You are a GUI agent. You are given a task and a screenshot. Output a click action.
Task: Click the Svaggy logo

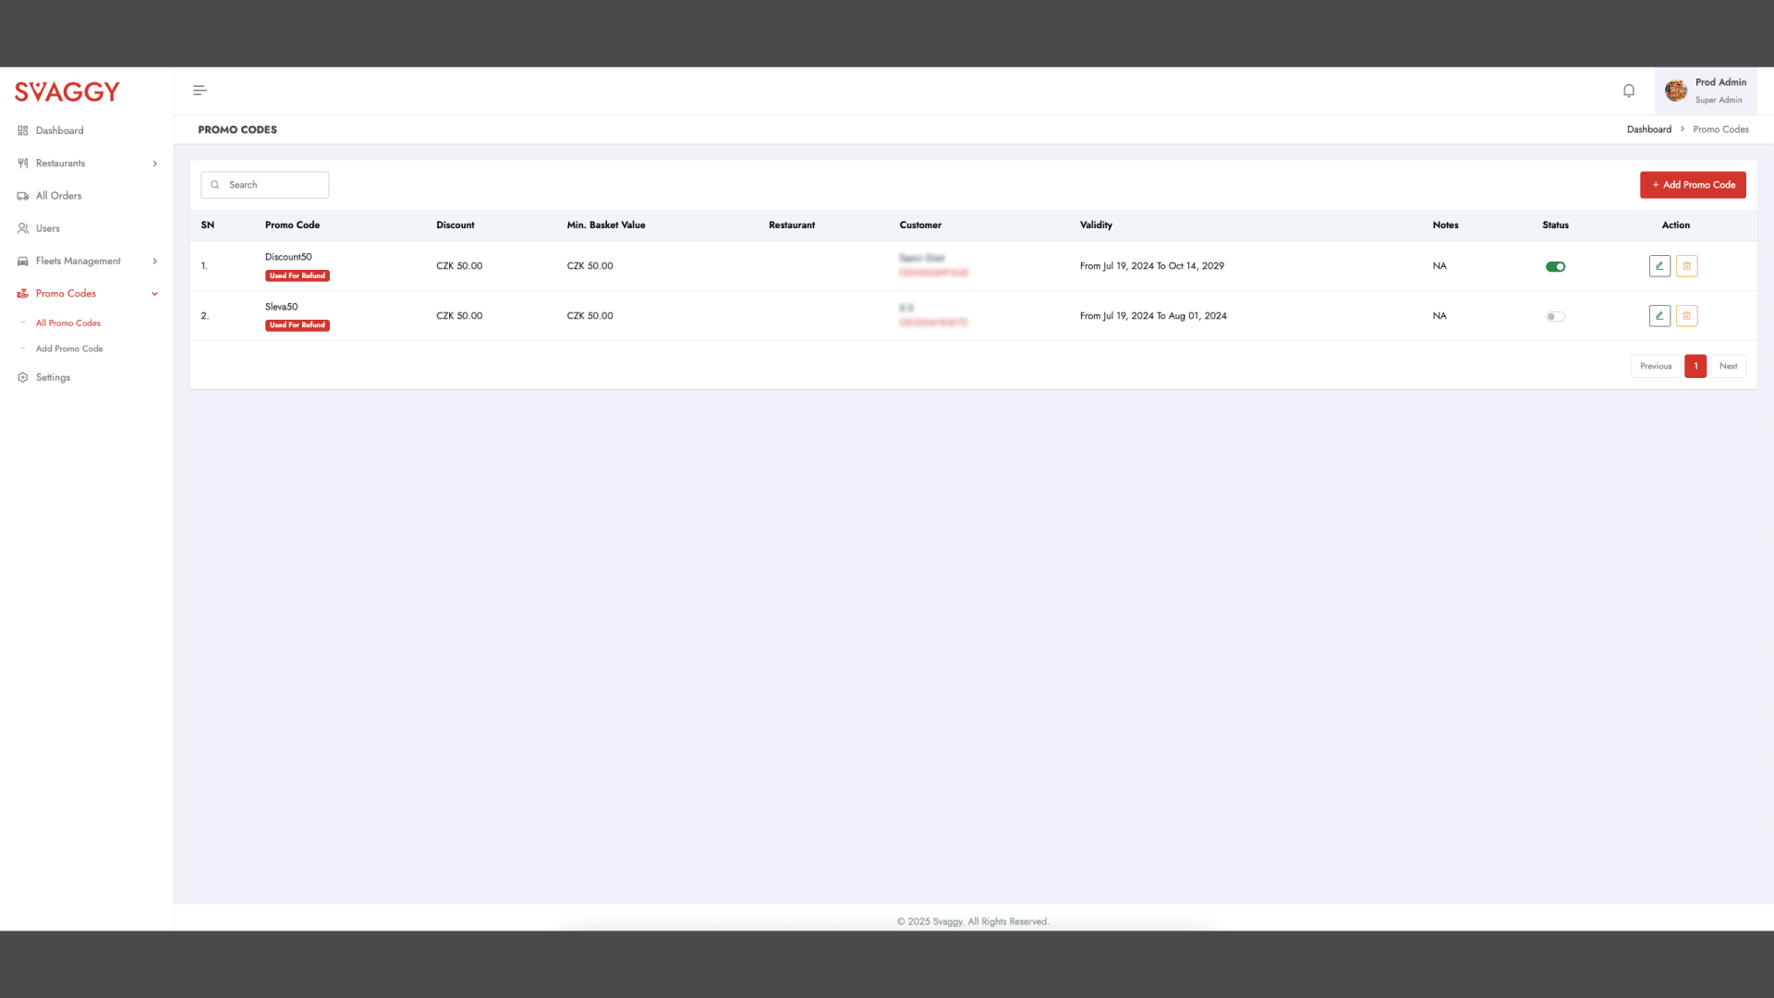tap(67, 91)
